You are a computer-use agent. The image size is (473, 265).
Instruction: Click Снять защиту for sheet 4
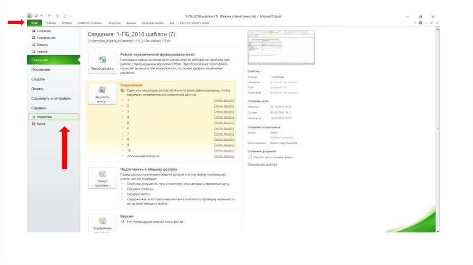pos(224,117)
